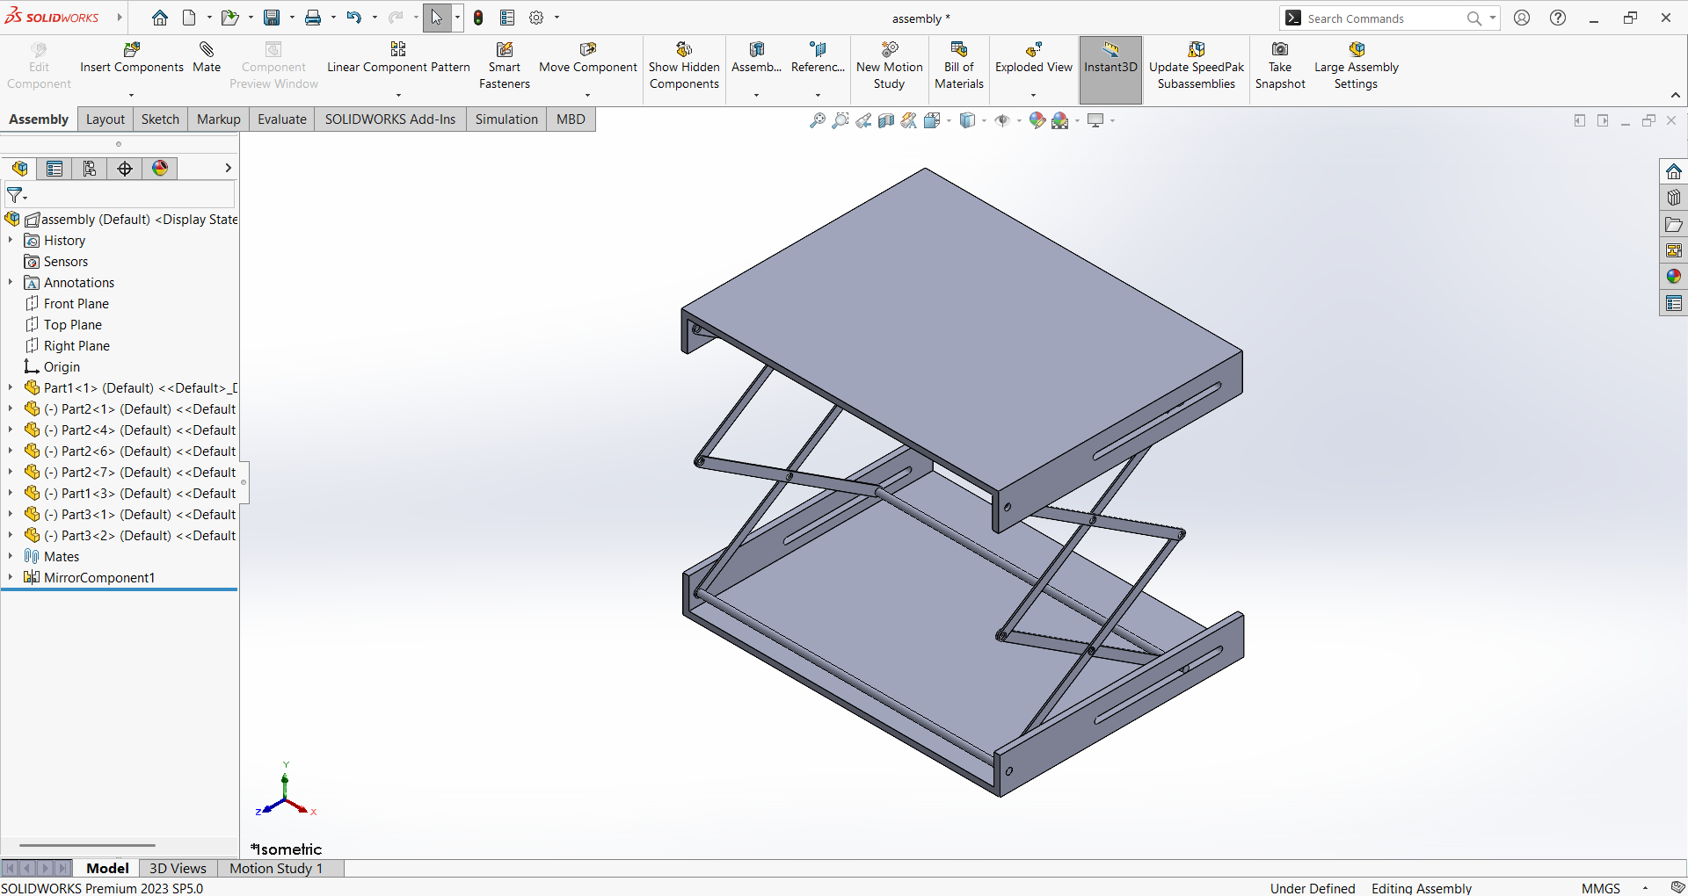This screenshot has height=896, width=1688.
Task: Switch to the Evaluate tab
Action: 281,119
